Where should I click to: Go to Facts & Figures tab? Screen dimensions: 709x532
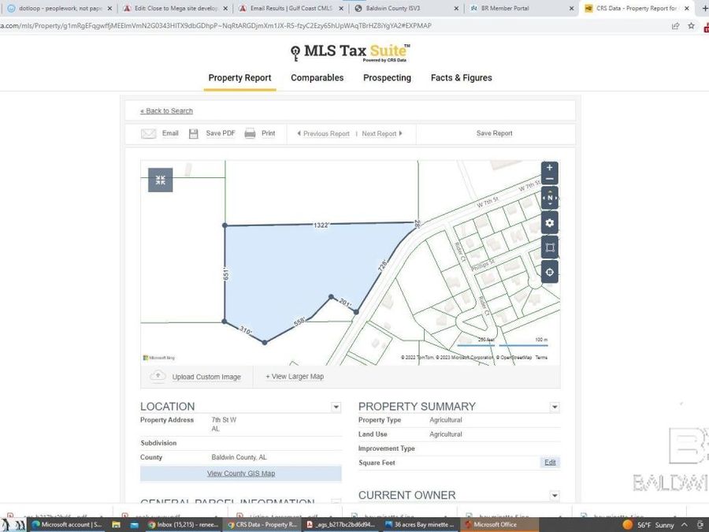click(x=461, y=78)
